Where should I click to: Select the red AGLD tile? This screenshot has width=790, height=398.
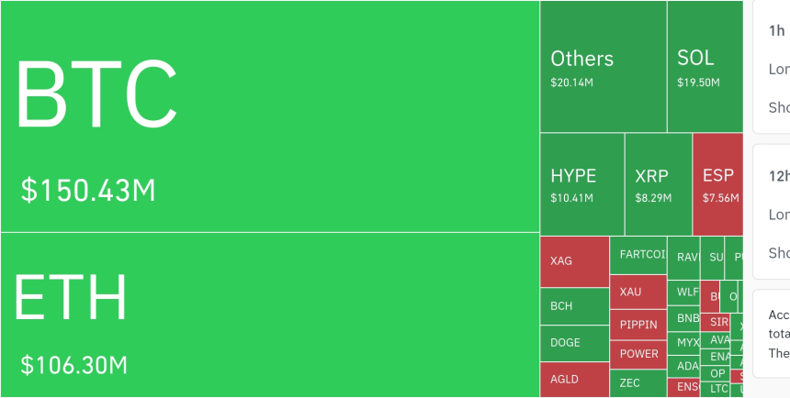point(574,379)
